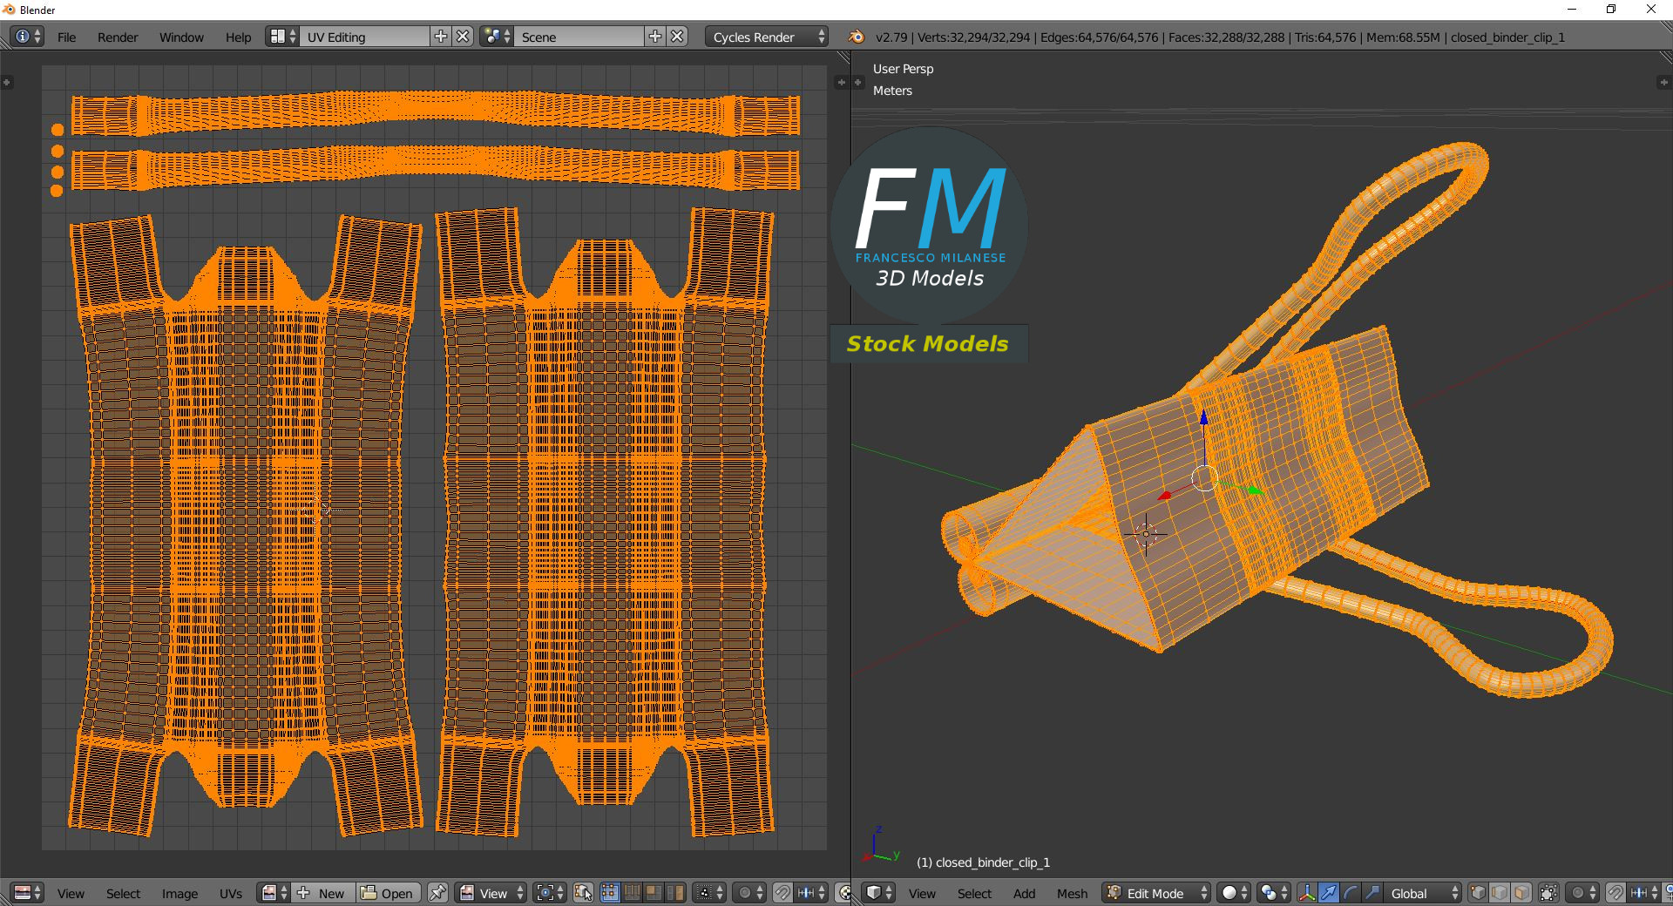Choose the rotate manipulator icon
The width and height of the screenshot is (1673, 906).
click(x=1350, y=893)
